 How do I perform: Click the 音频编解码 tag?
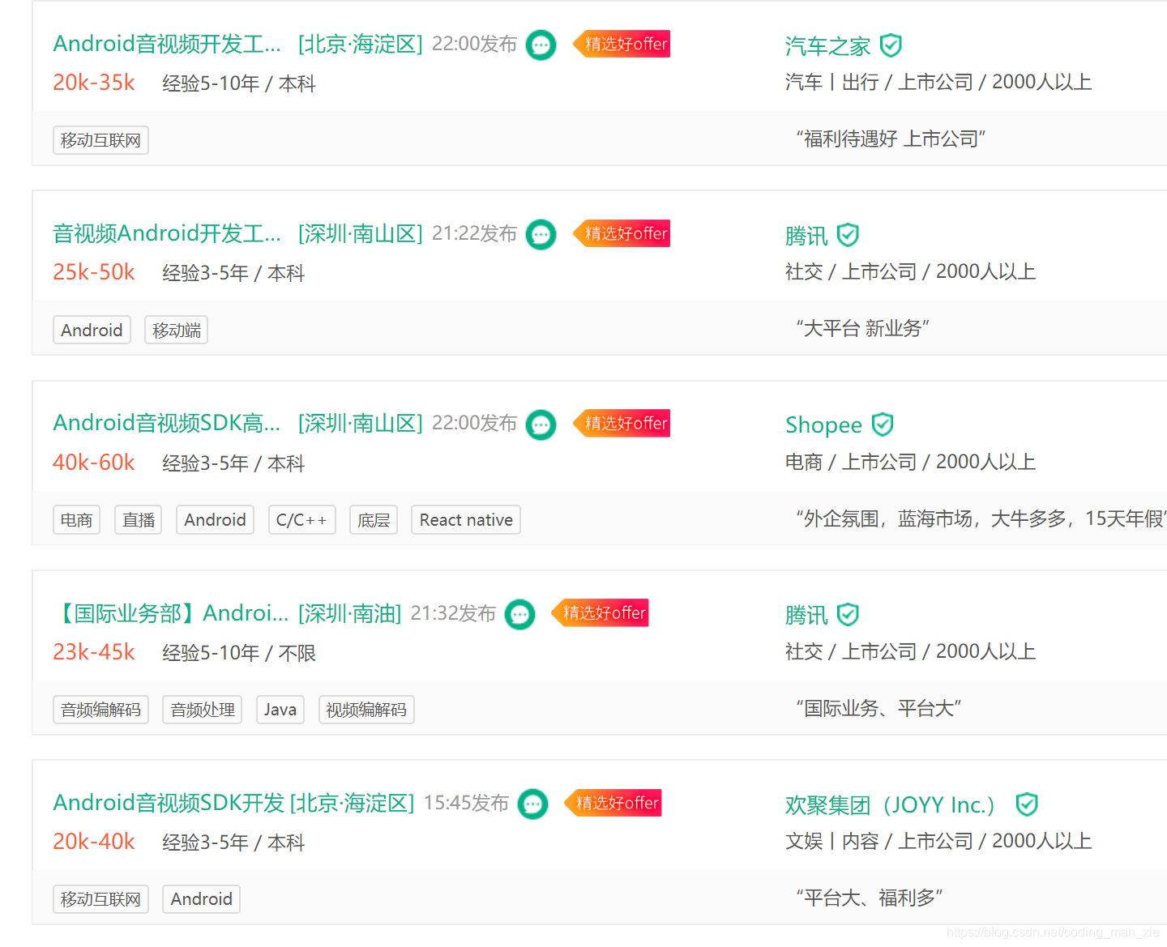[x=100, y=710]
